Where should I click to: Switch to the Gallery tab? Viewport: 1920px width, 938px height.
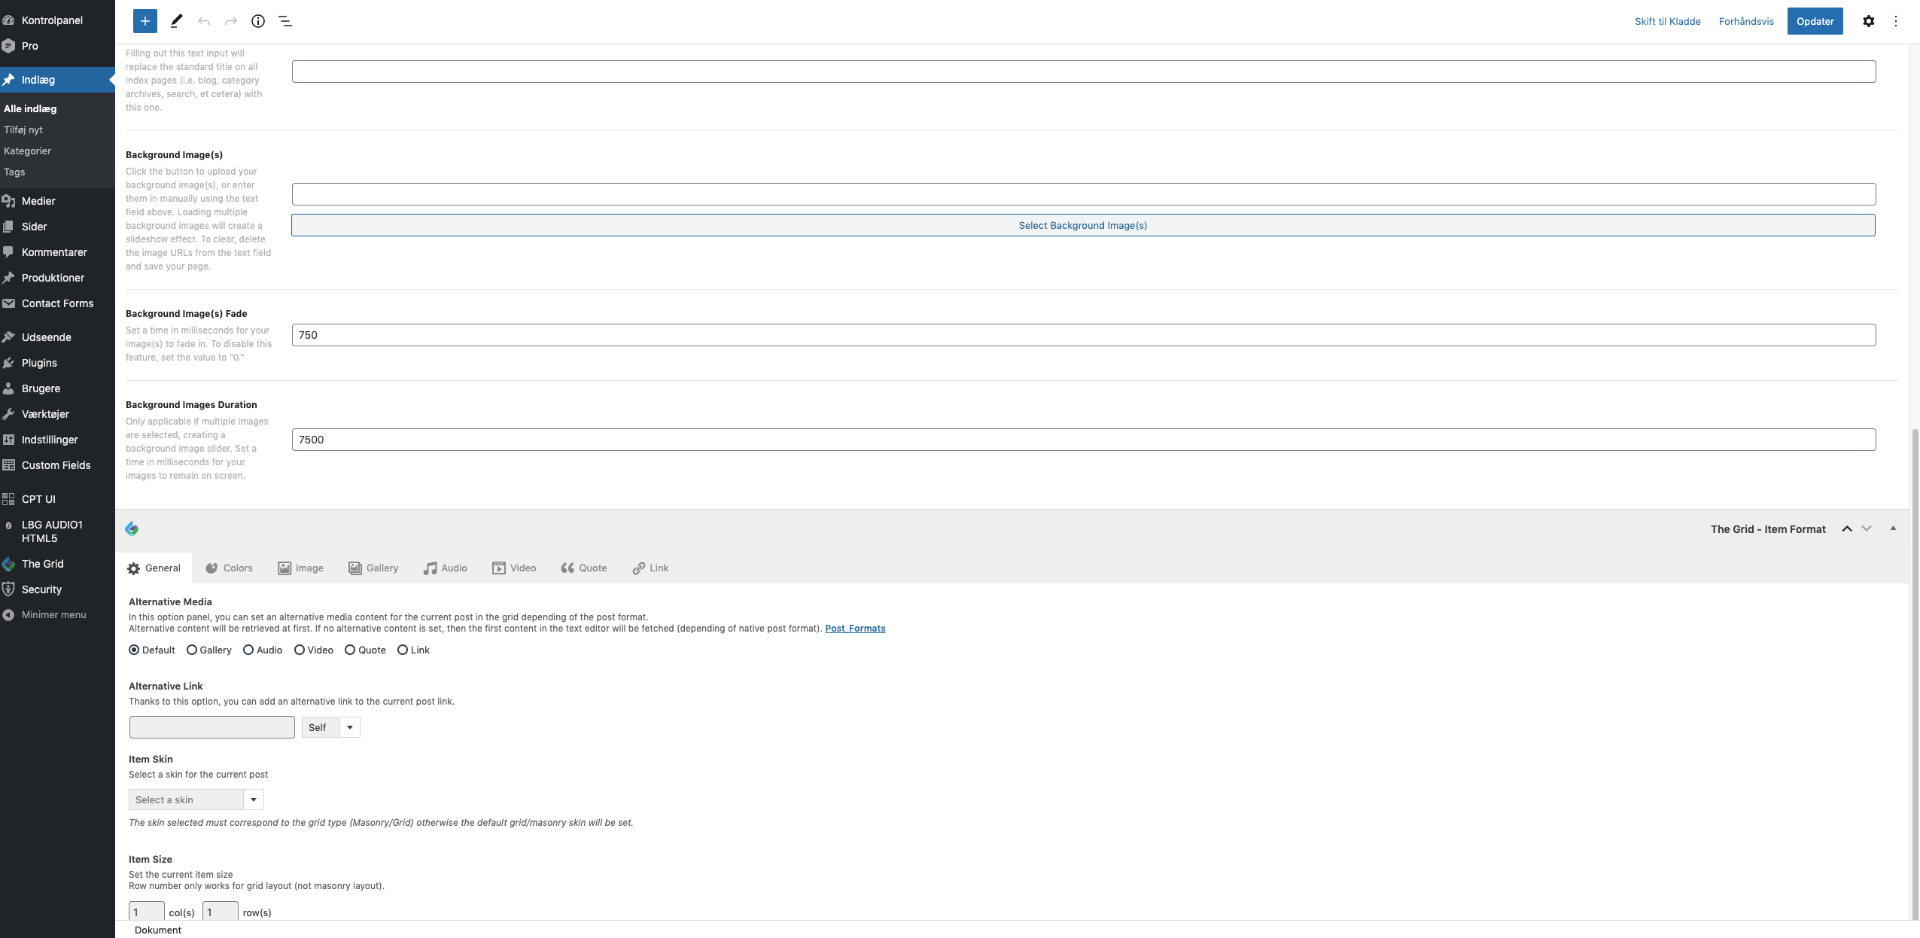(x=373, y=568)
